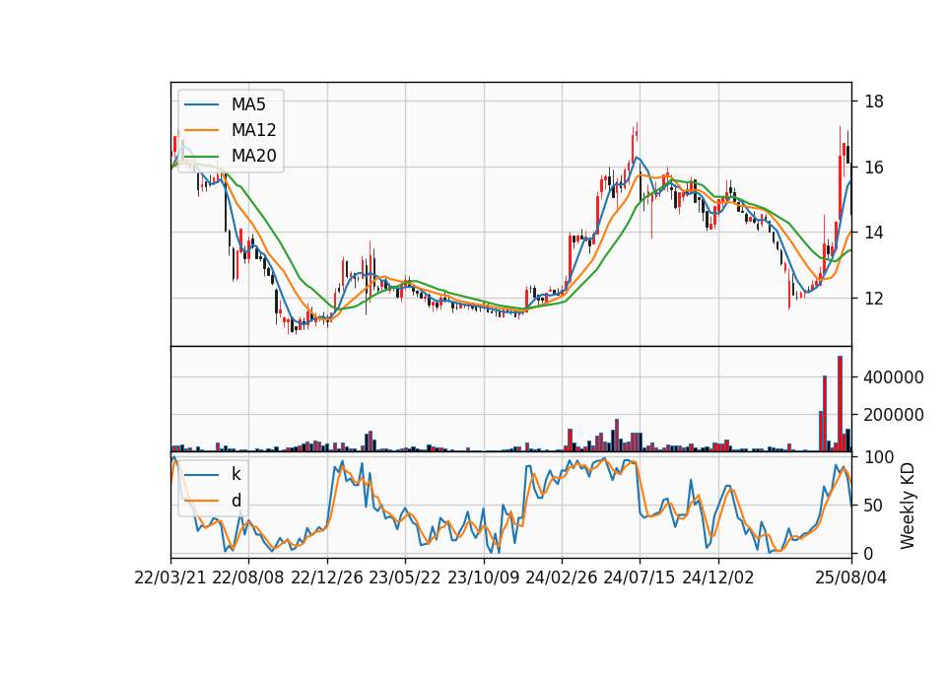946x680 pixels.
Task: Click the KD axis label 50
Action: click(874, 505)
